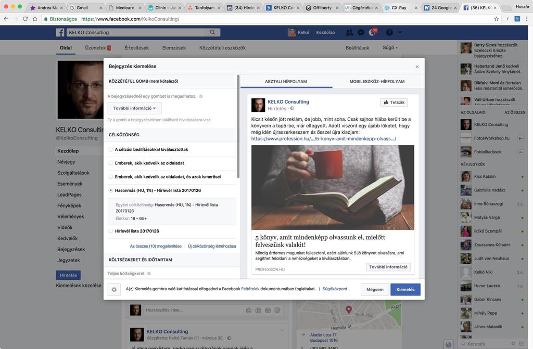Click the new message compose icon in the chat sidebar
The width and height of the screenshot is (533, 349).
pyautogui.click(x=522, y=344)
